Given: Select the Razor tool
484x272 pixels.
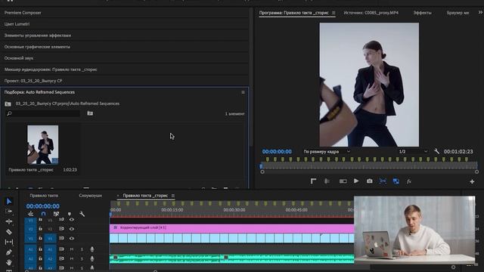Looking at the screenshot, I should (x=9, y=232).
